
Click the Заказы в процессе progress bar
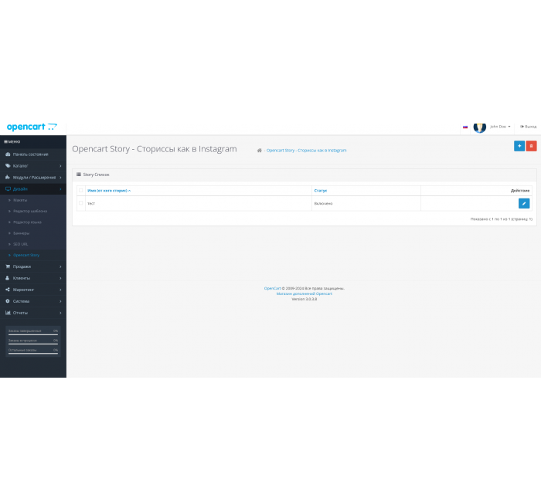33,344
